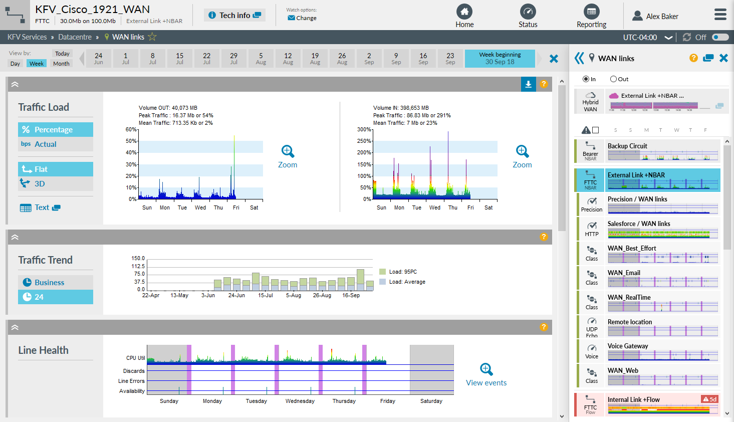734x422 pixels.
Task: Favorite WAN links with star icon
Action: click(x=152, y=37)
